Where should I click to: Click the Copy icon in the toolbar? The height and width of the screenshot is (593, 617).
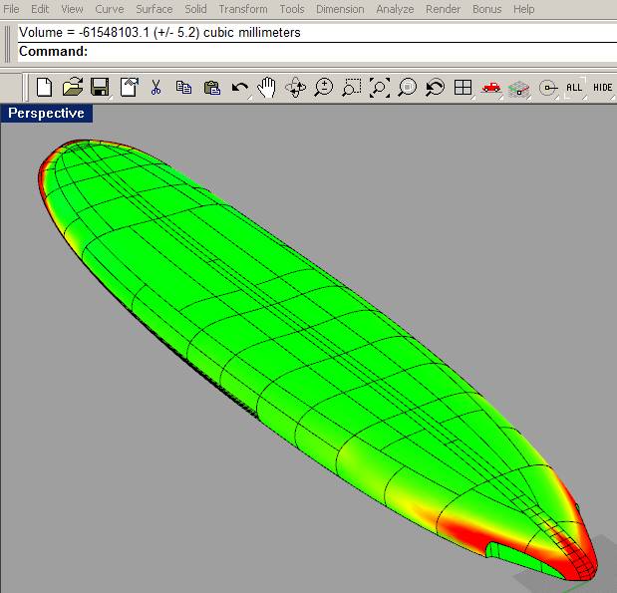tap(183, 88)
